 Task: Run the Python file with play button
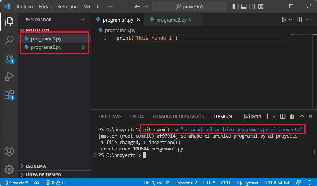point(284,20)
